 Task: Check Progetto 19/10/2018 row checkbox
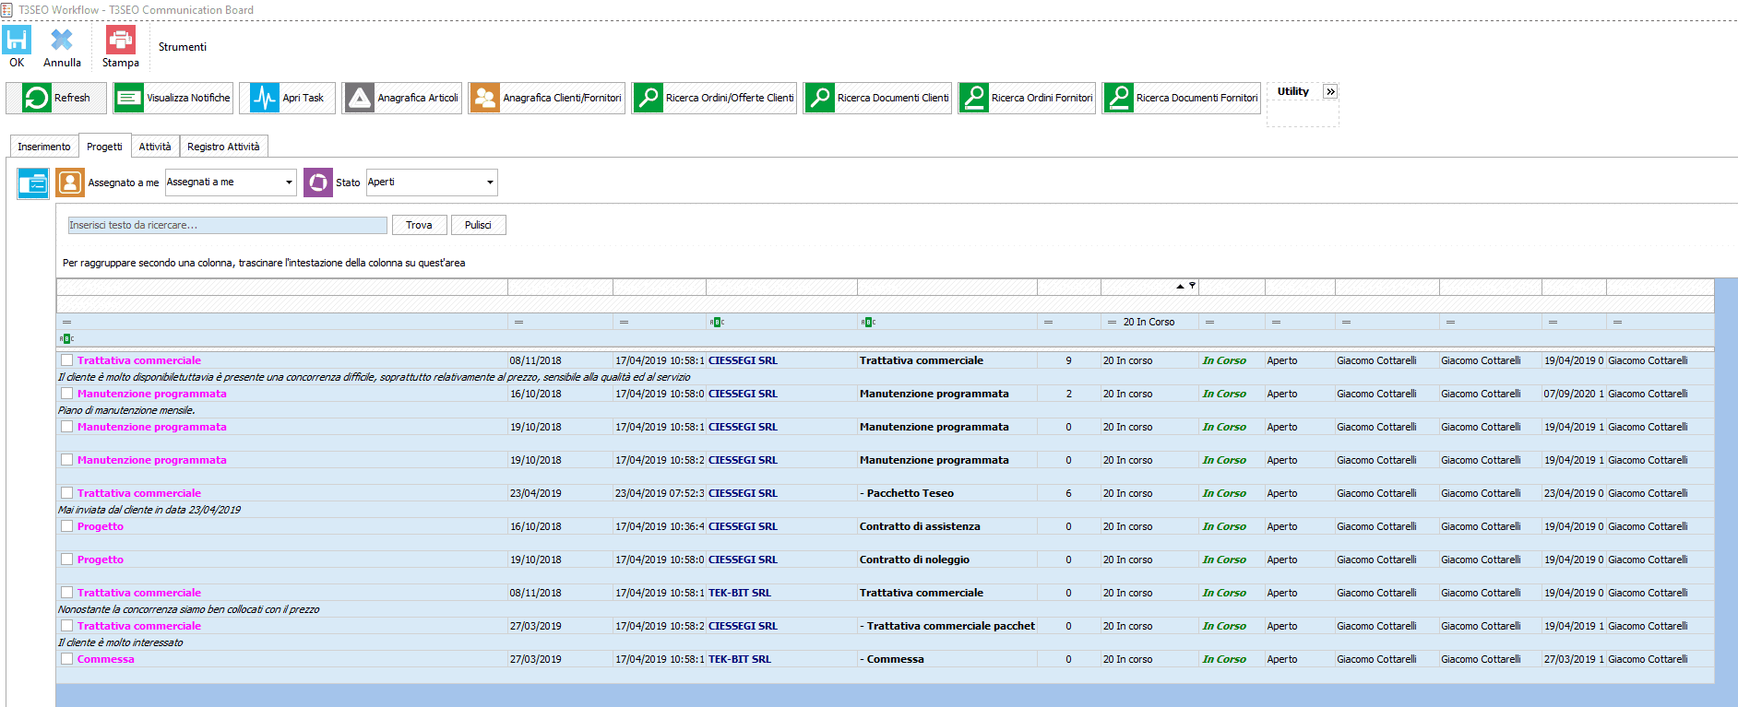click(66, 560)
